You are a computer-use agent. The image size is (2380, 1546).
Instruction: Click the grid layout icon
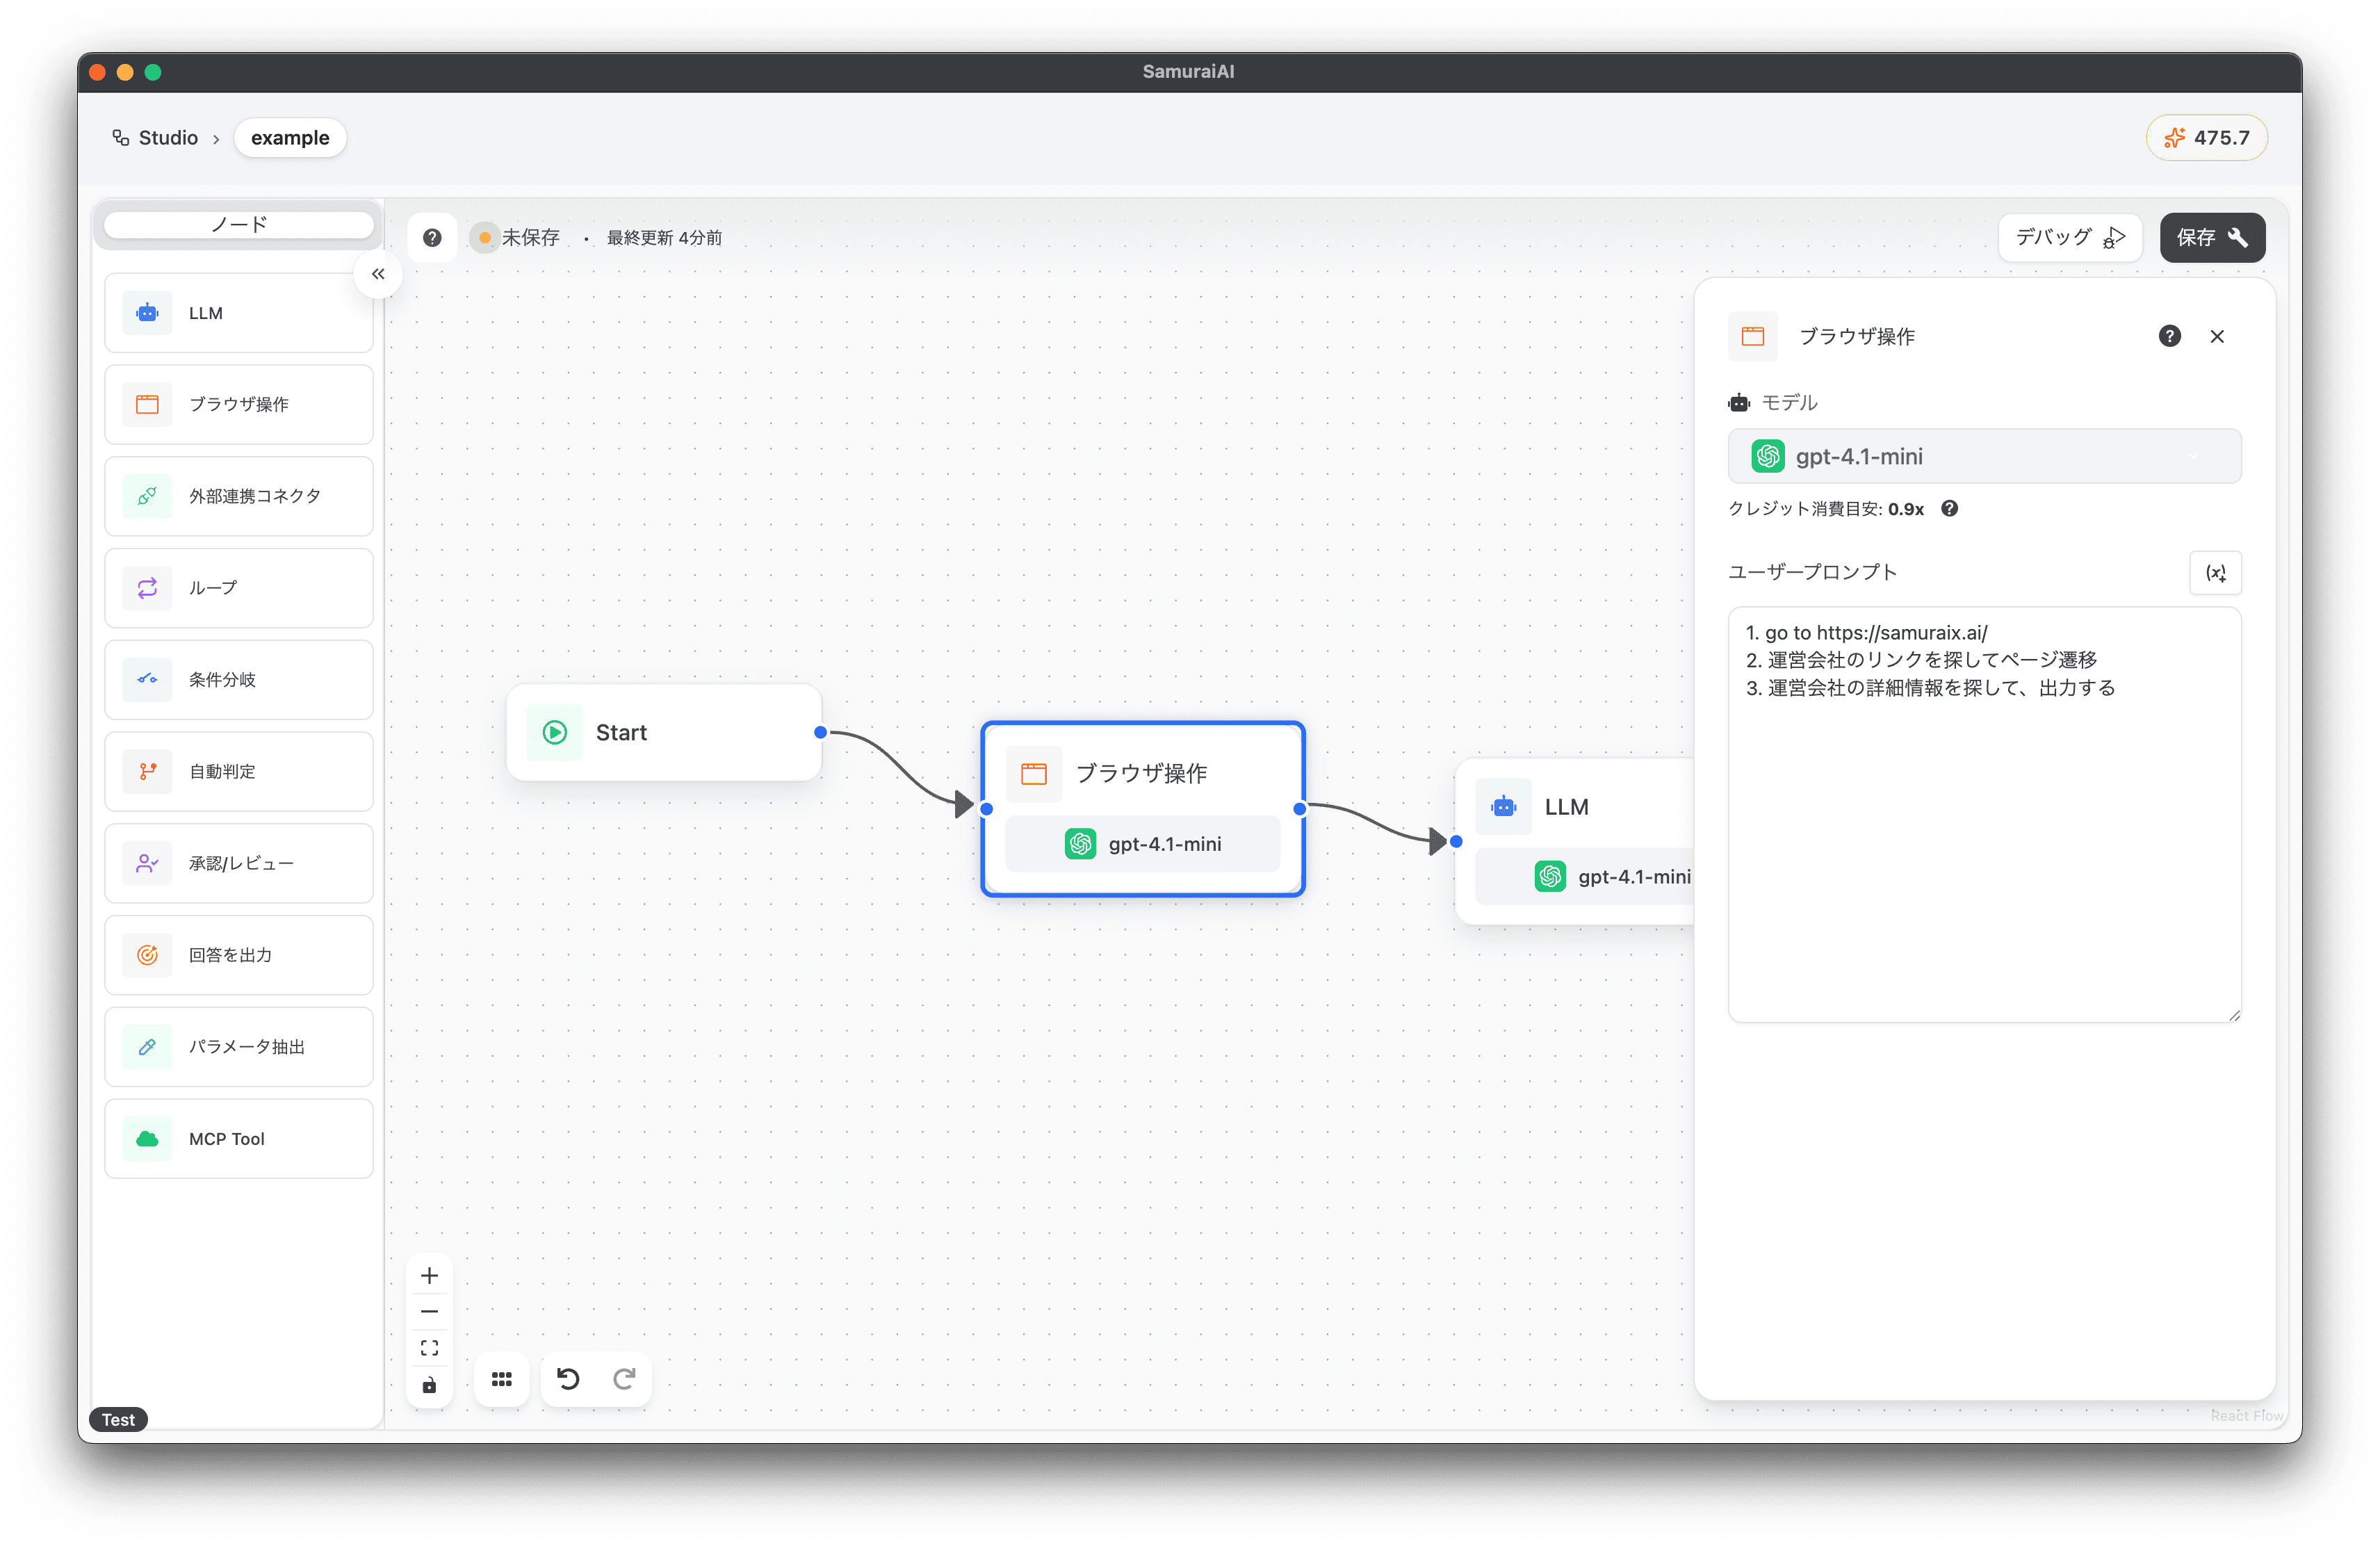[502, 1379]
